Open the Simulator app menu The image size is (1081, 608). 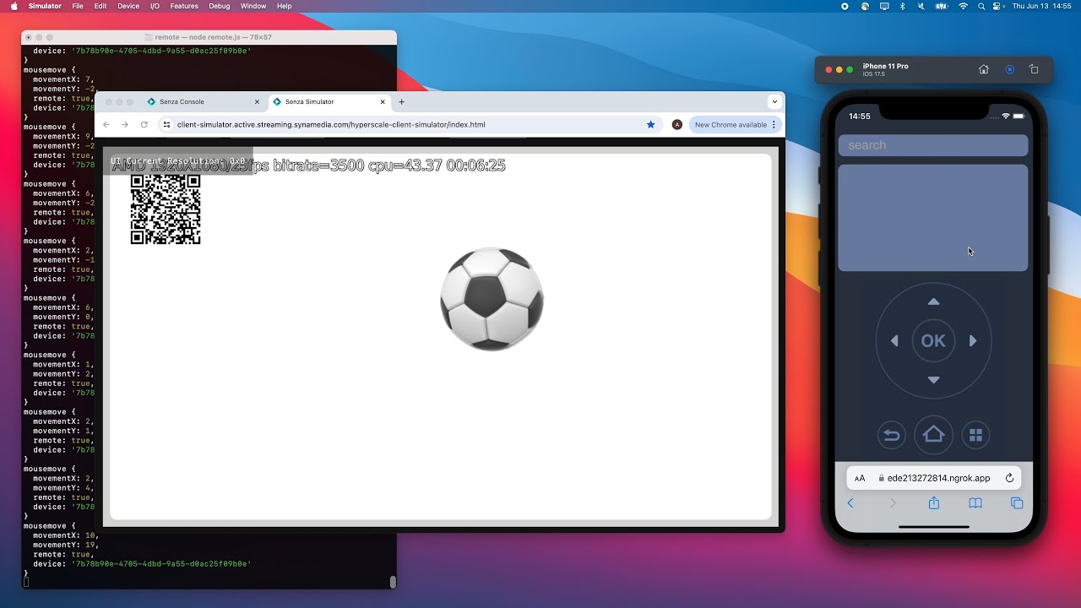[45, 6]
